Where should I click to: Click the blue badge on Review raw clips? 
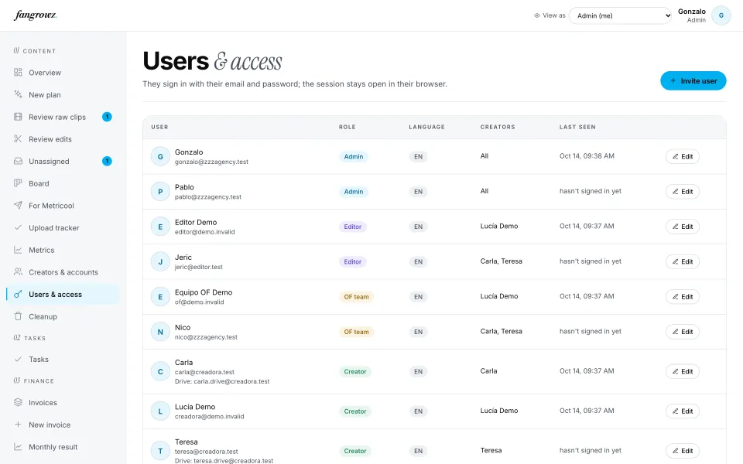107,117
